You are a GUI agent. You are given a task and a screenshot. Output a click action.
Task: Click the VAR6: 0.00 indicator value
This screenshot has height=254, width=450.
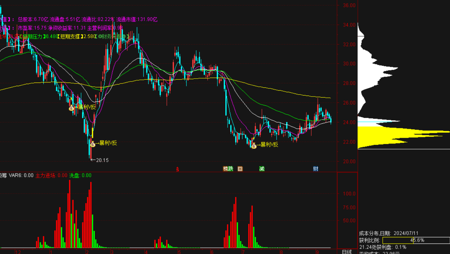pos(21,175)
